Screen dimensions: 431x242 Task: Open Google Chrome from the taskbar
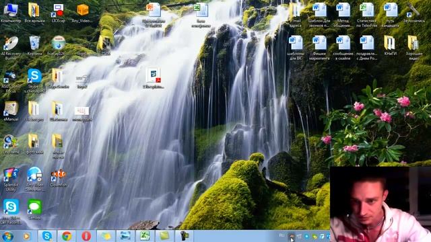pos(67,236)
